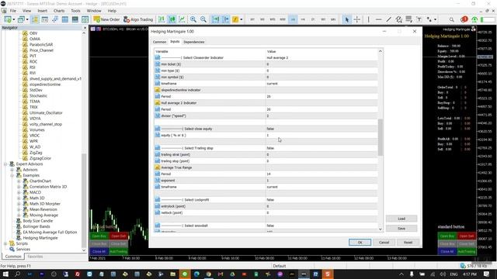Toggle chart auto scroll icon
497x279 pixels.
(216, 19)
